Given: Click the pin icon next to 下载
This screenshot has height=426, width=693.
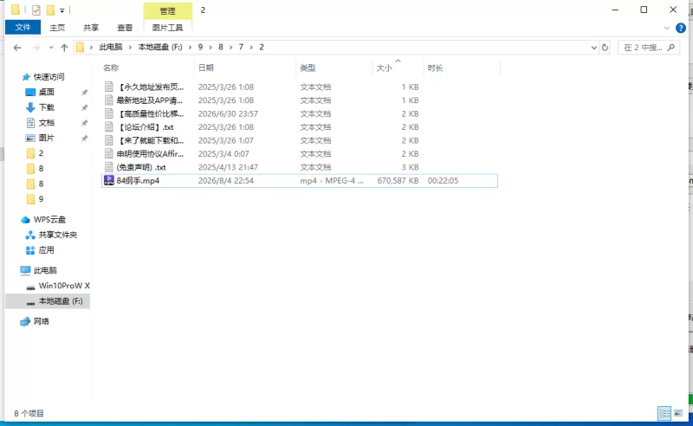Looking at the screenshot, I should pyautogui.click(x=84, y=108).
